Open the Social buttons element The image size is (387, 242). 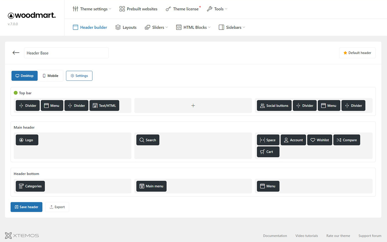[x=274, y=105]
